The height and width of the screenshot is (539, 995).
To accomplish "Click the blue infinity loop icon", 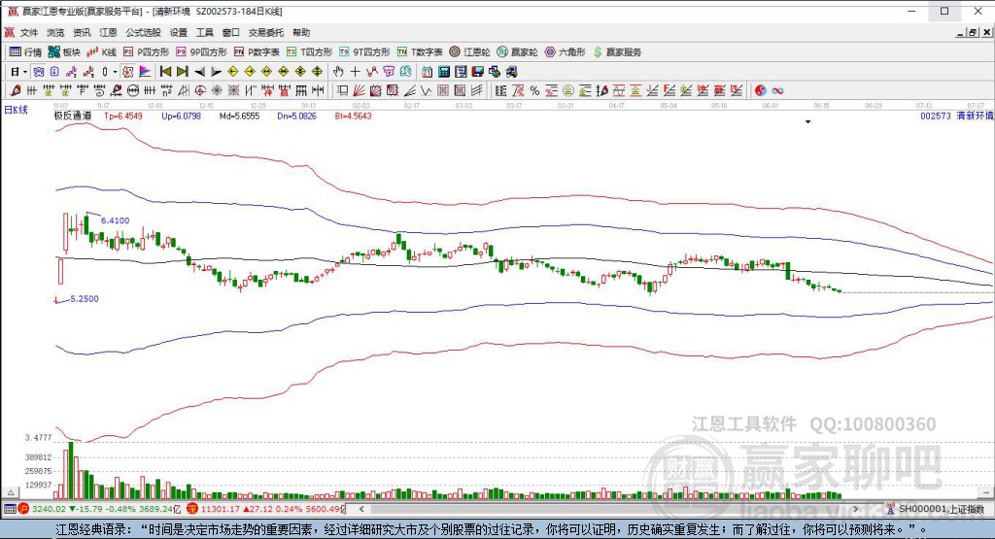I will (x=777, y=90).
